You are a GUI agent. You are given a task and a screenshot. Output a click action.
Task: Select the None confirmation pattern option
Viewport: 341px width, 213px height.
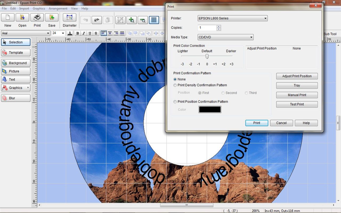(175, 79)
